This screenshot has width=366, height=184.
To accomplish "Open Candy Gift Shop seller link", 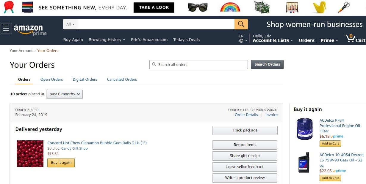I will coord(74,148).
